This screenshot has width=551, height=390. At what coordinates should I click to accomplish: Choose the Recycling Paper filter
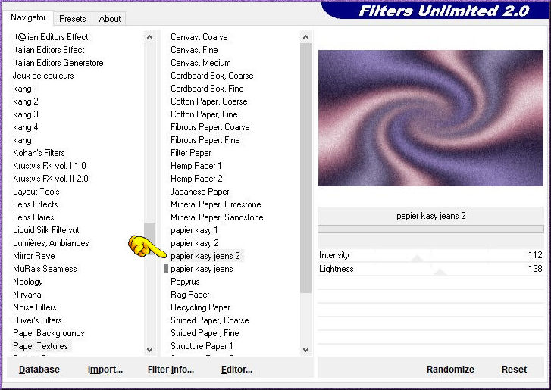200,307
